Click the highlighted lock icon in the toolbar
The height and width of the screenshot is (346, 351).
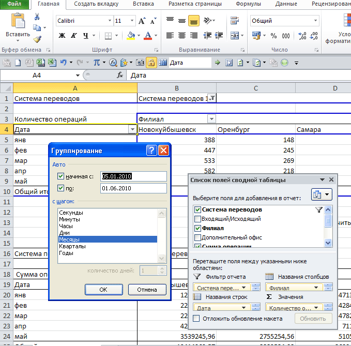click(151, 63)
